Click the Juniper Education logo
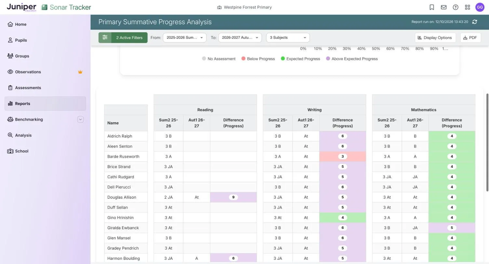The height and width of the screenshot is (264, 489). (21, 7)
